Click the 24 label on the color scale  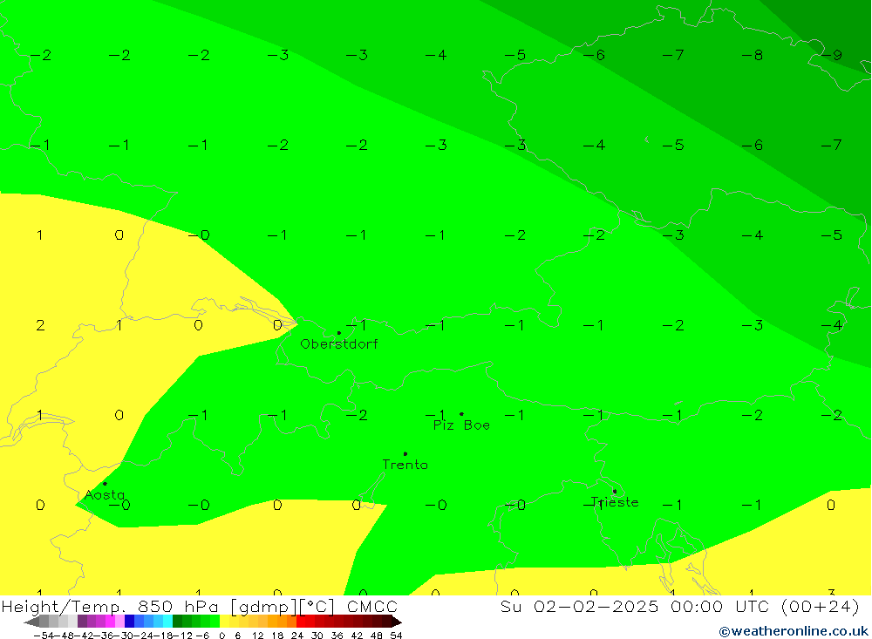297,636
